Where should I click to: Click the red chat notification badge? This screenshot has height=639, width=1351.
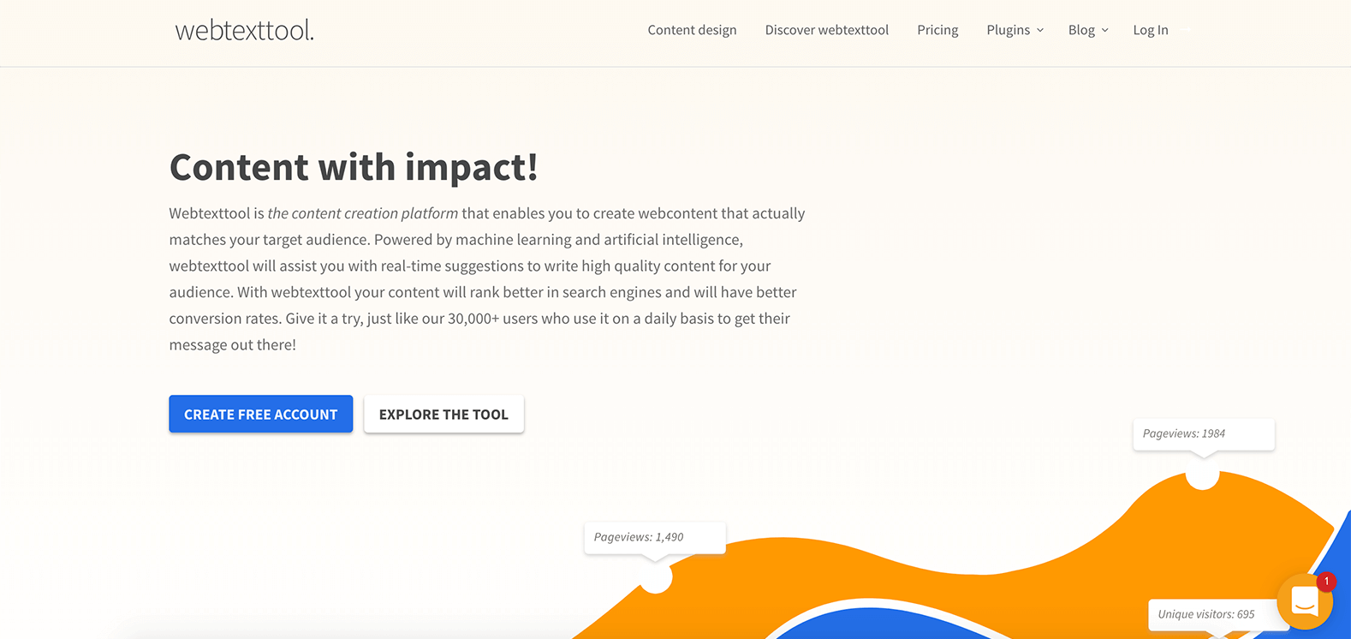pyautogui.click(x=1326, y=582)
